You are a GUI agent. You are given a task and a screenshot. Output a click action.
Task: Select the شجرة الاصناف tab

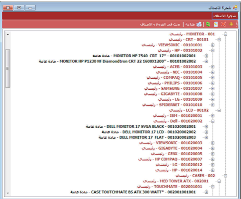click(225, 16)
